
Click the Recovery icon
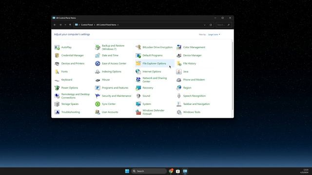138,88
